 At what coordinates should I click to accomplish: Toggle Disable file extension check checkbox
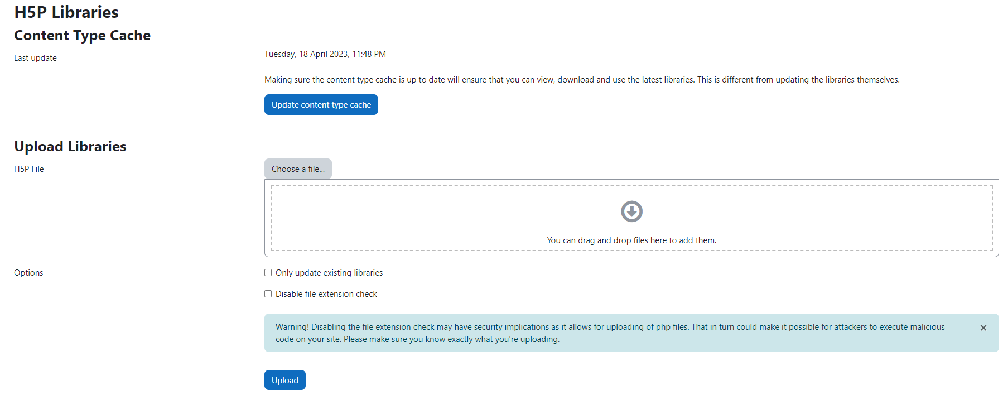point(268,294)
